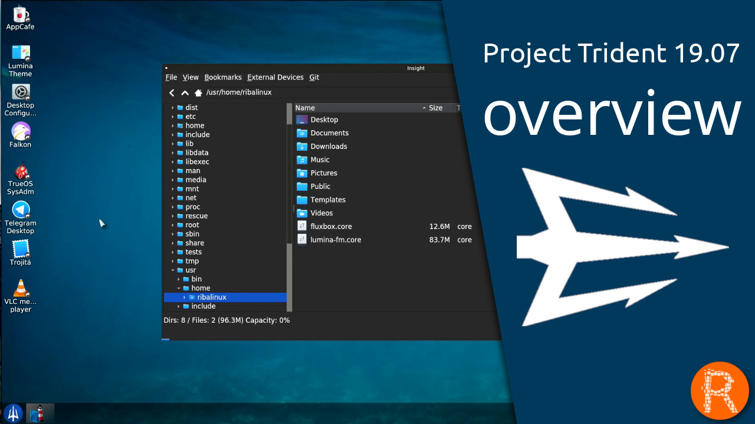Screen dimensions: 755x424
Task: Click the directory tree vertical scrollbar
Action: tap(289, 206)
